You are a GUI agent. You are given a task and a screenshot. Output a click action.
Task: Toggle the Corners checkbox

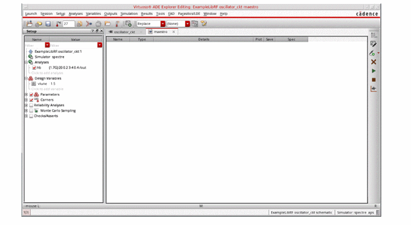click(x=31, y=100)
